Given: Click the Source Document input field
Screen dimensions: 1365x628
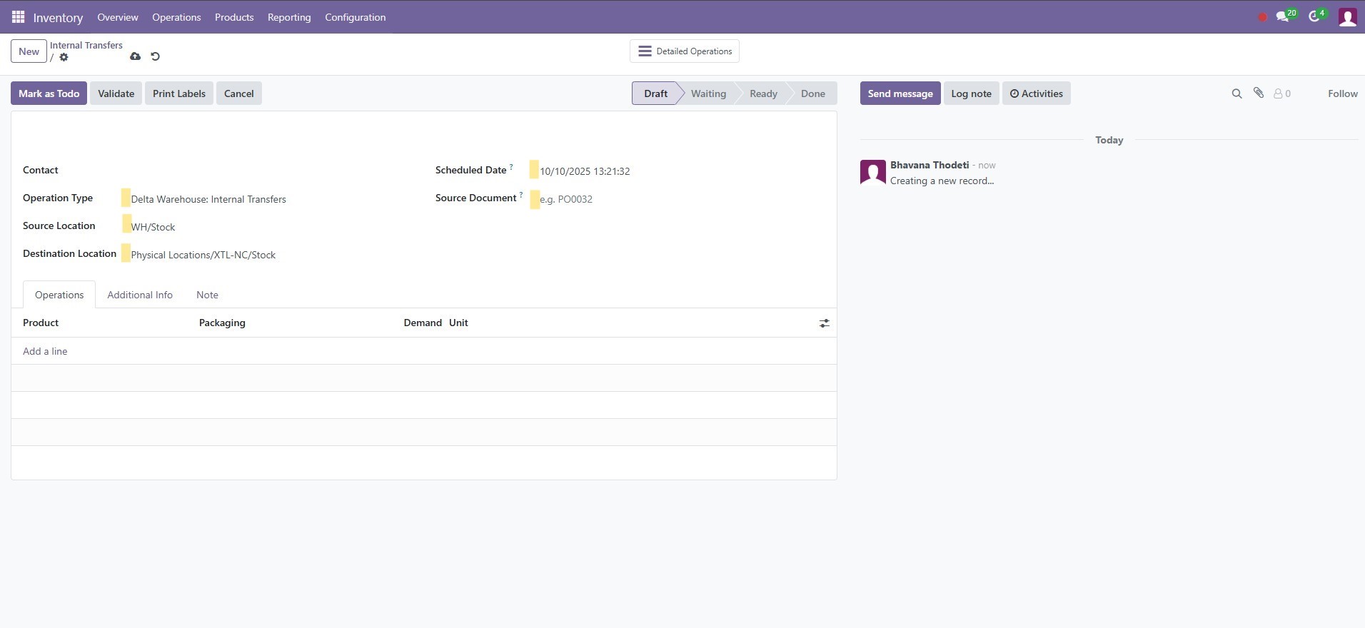Looking at the screenshot, I should [x=643, y=199].
